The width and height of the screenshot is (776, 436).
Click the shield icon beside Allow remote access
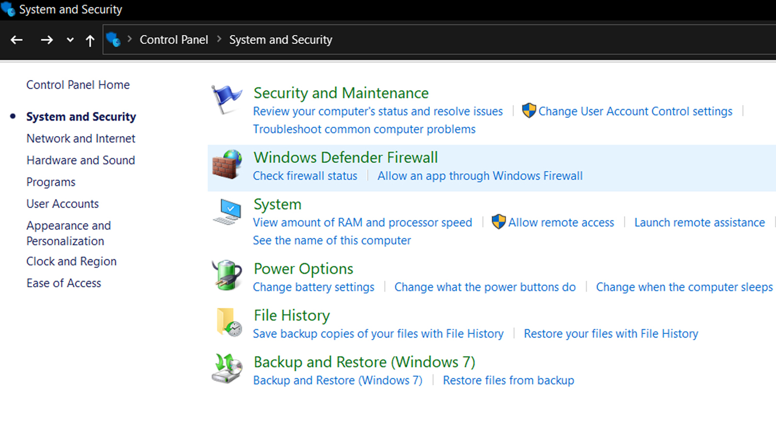point(499,221)
